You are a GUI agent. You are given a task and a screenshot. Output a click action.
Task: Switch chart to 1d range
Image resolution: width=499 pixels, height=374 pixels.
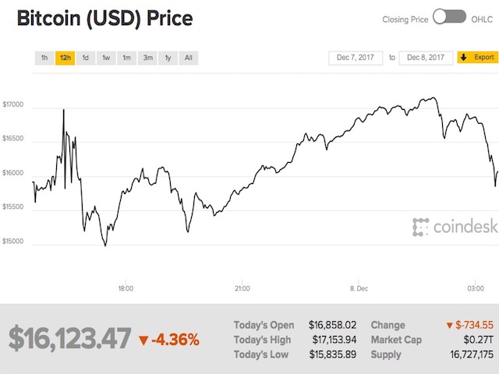pos(85,58)
